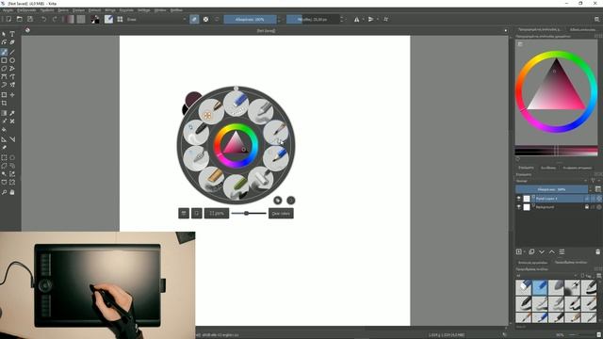Move layer up with chevron icon
Viewport: 603px width, 339px height.
point(552,251)
